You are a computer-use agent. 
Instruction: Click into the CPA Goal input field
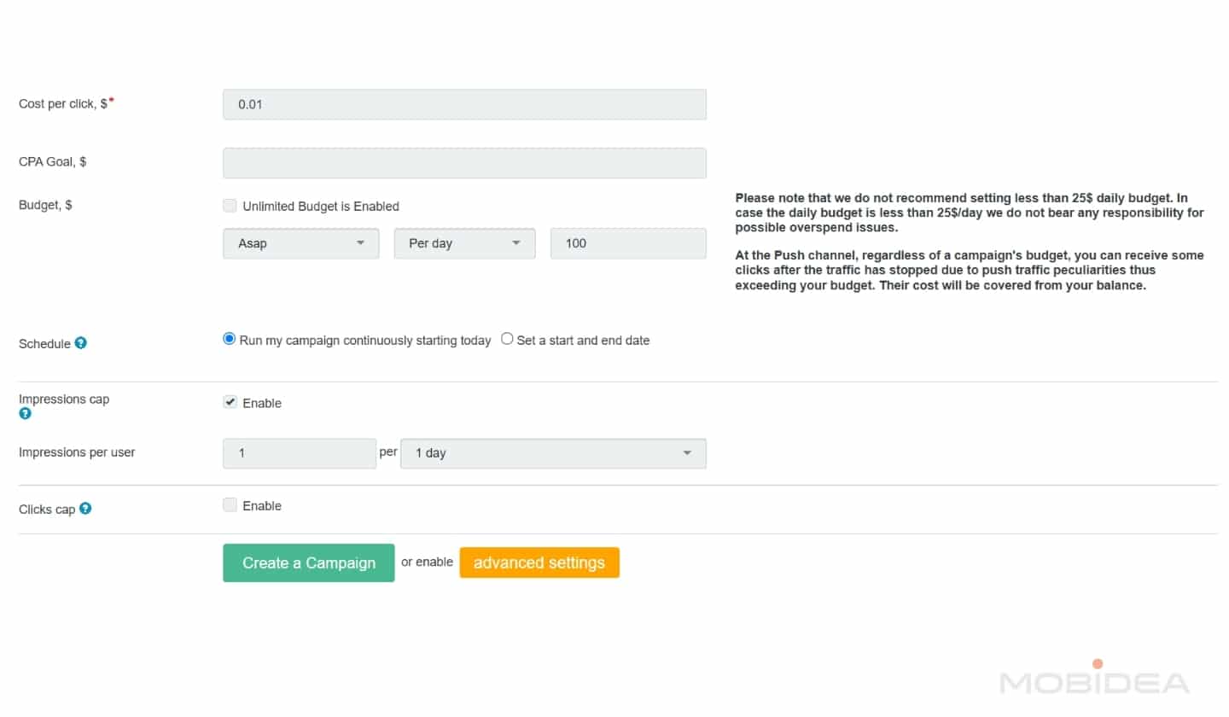(464, 163)
